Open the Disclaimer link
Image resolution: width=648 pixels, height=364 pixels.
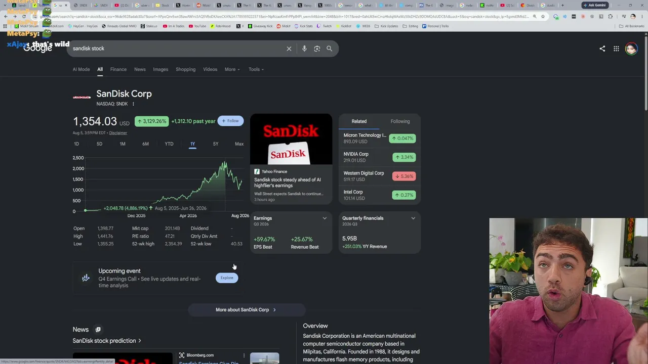click(x=118, y=133)
